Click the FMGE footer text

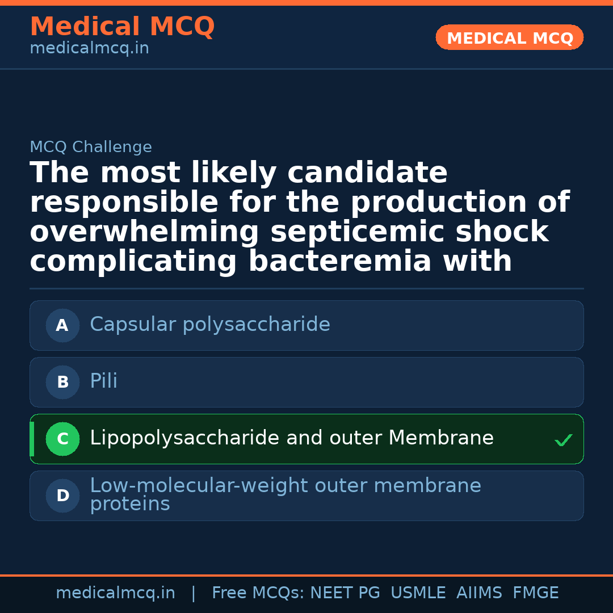[535, 593]
